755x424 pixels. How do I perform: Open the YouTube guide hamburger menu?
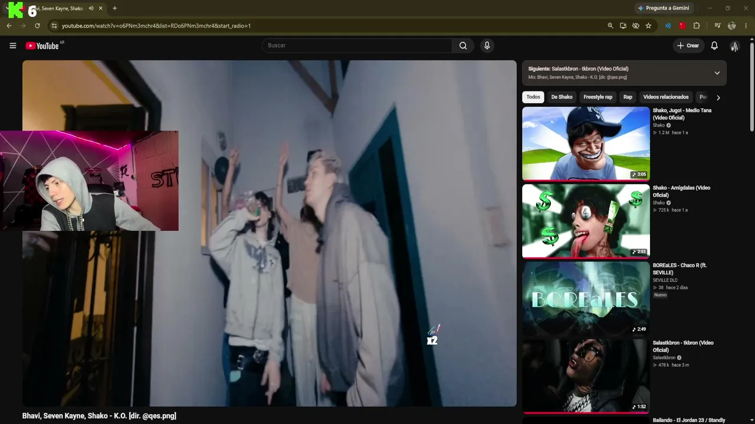pyautogui.click(x=12, y=45)
